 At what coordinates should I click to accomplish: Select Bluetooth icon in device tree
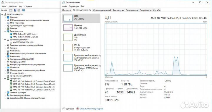(8, 17)
